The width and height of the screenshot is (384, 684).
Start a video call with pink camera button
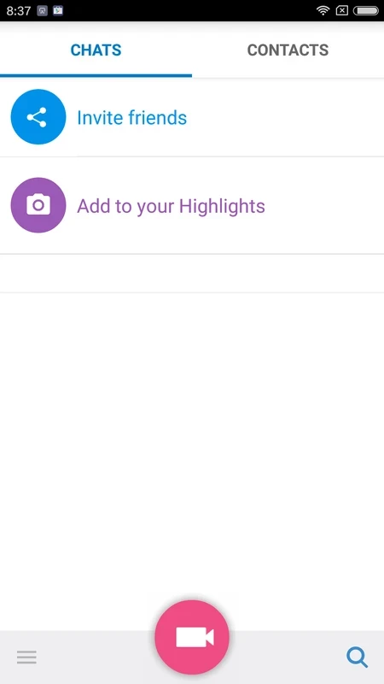[192, 637]
